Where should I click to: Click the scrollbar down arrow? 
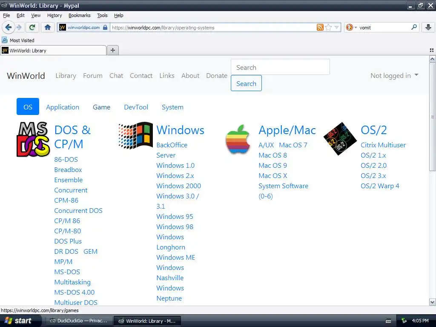pos(433,302)
